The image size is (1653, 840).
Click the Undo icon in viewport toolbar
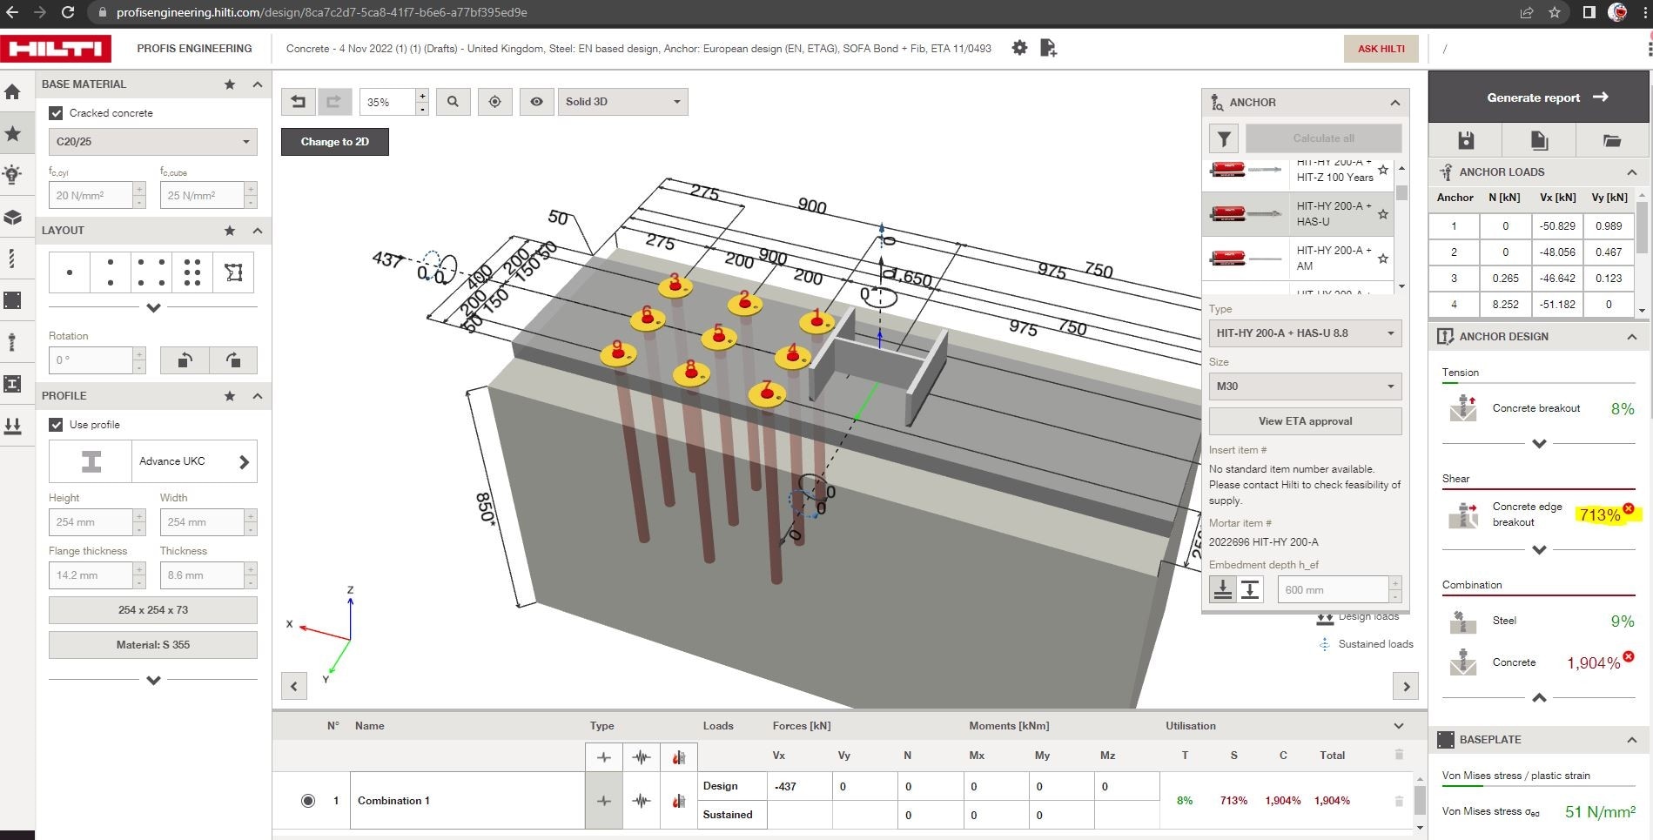click(299, 101)
